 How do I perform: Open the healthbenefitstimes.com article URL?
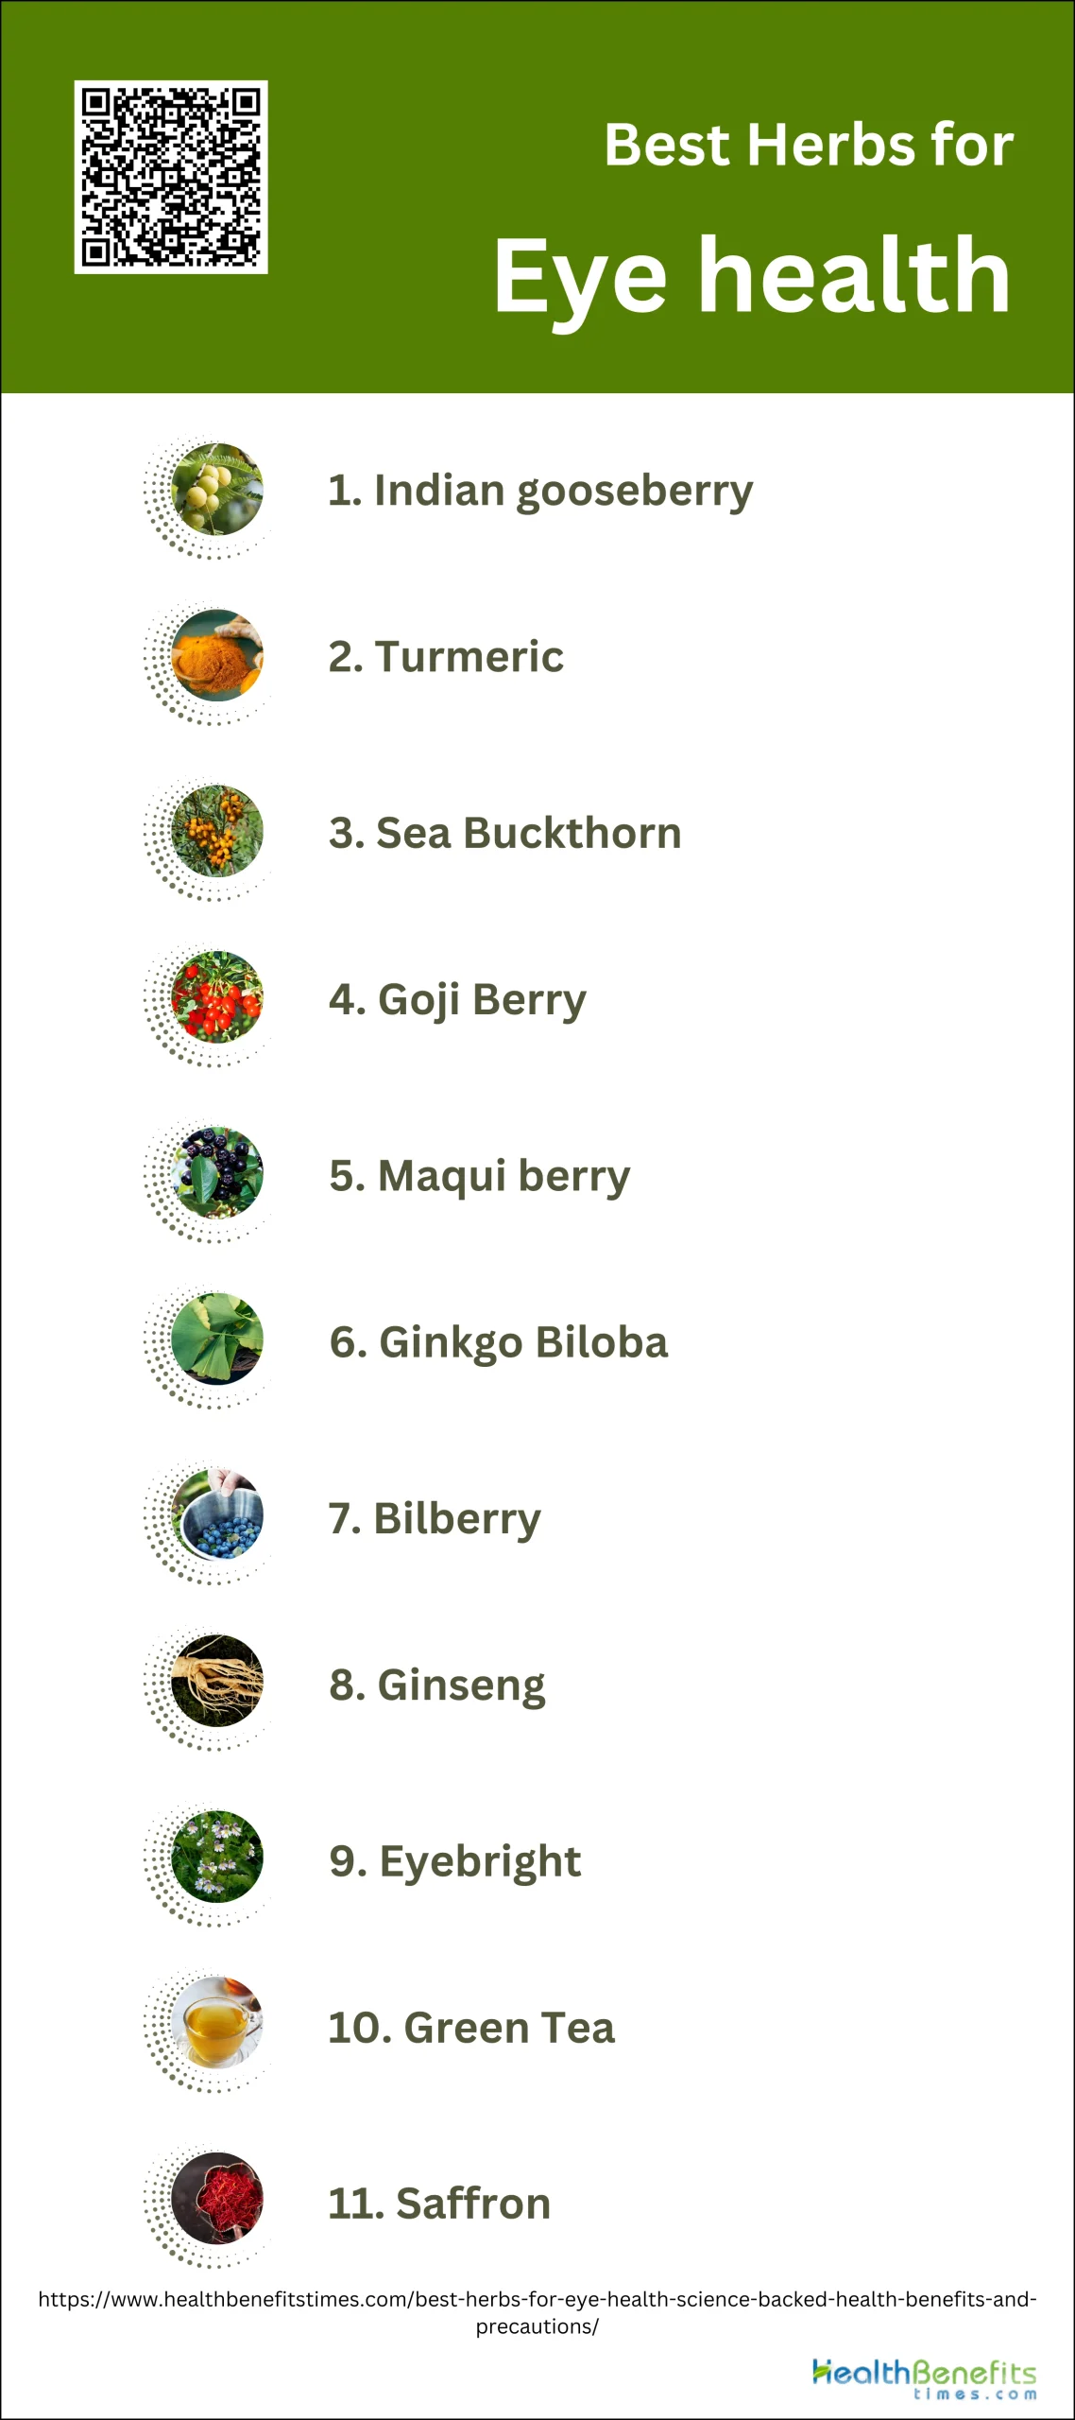(537, 2301)
